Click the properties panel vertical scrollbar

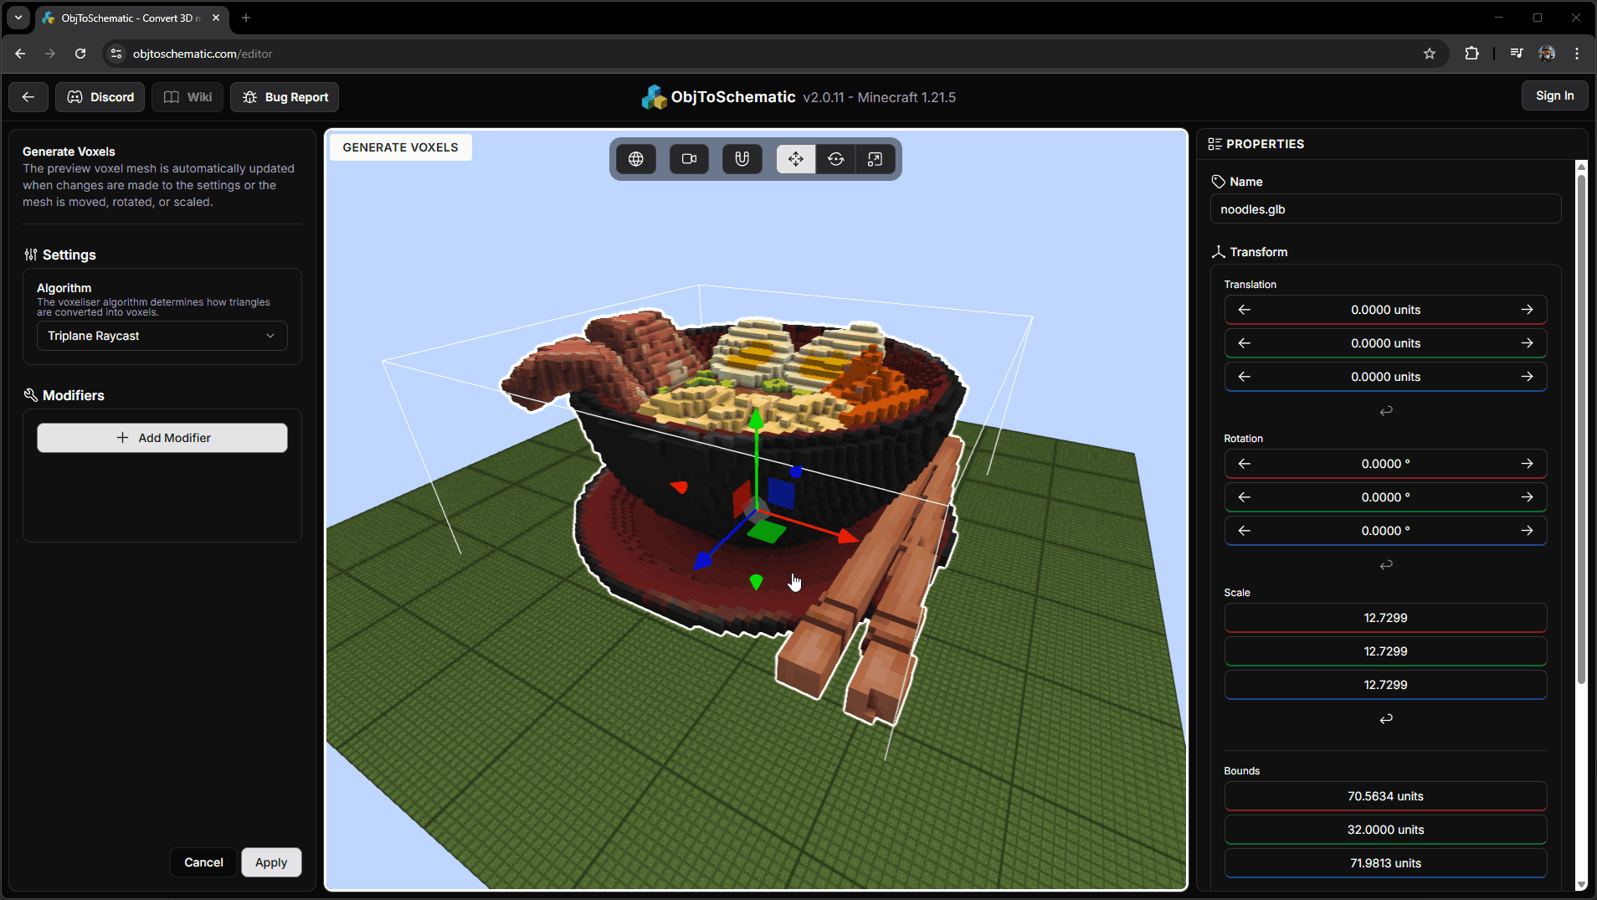click(1581, 429)
